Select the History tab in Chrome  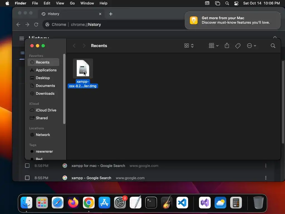tap(71, 14)
